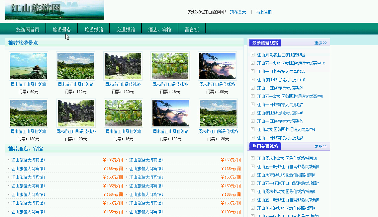Select 旅游线路 in the navigation bar

point(94,30)
